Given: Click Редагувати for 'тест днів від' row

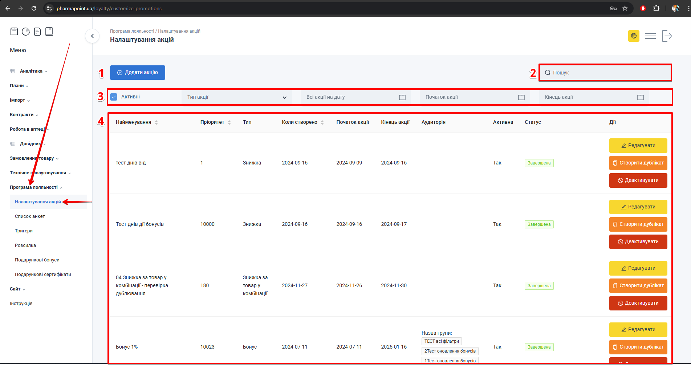Looking at the screenshot, I should point(638,146).
